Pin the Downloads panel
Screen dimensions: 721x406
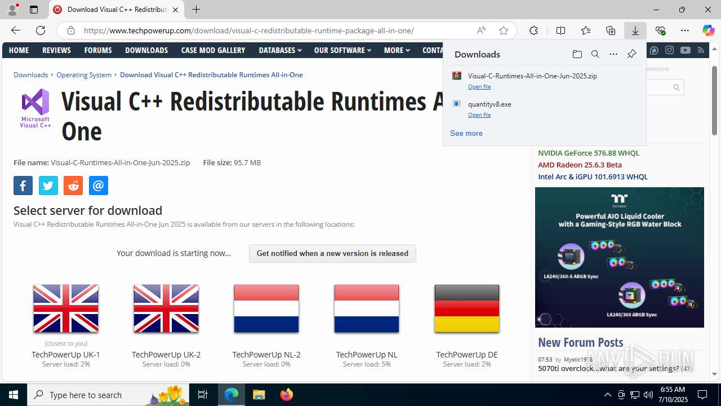[x=631, y=54]
